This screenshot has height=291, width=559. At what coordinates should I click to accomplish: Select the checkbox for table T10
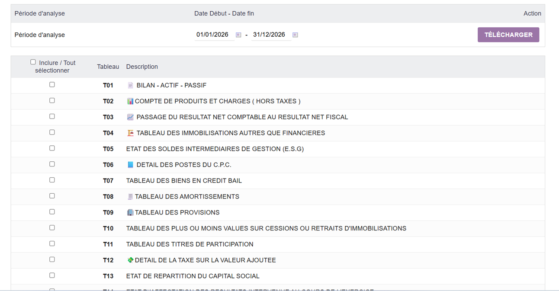tap(52, 227)
